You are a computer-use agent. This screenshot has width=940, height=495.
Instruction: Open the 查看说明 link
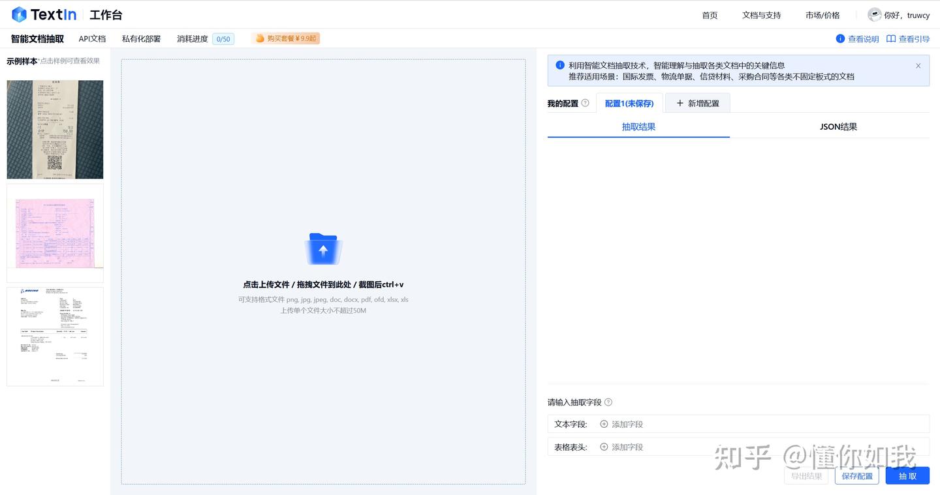862,38
